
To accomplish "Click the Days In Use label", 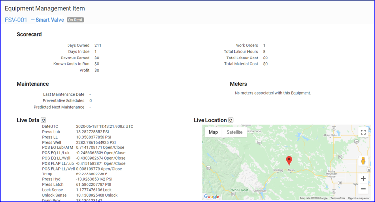I will point(79,52).
